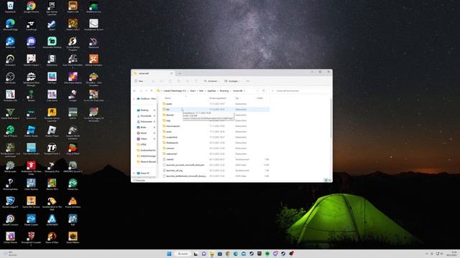
Task: Launch Sea of Thieves desktop icon
Action: pos(10,131)
